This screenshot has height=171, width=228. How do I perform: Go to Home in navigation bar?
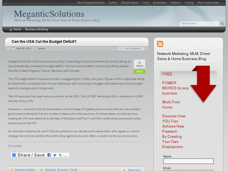pos(17,29)
